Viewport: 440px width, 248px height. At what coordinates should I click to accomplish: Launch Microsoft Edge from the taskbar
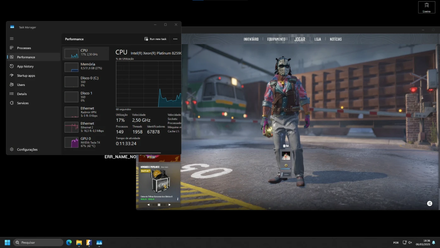pyautogui.click(x=69, y=243)
